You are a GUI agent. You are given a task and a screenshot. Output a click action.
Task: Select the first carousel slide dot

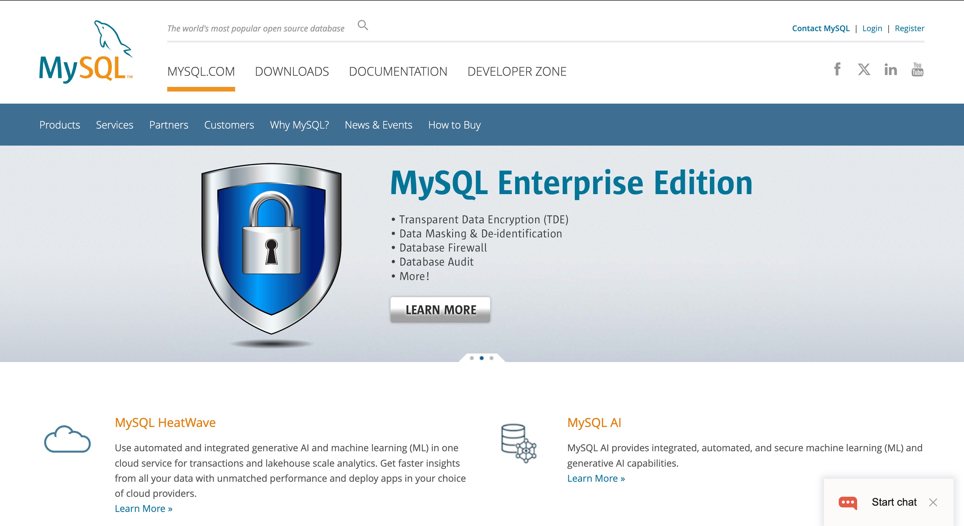(x=472, y=358)
